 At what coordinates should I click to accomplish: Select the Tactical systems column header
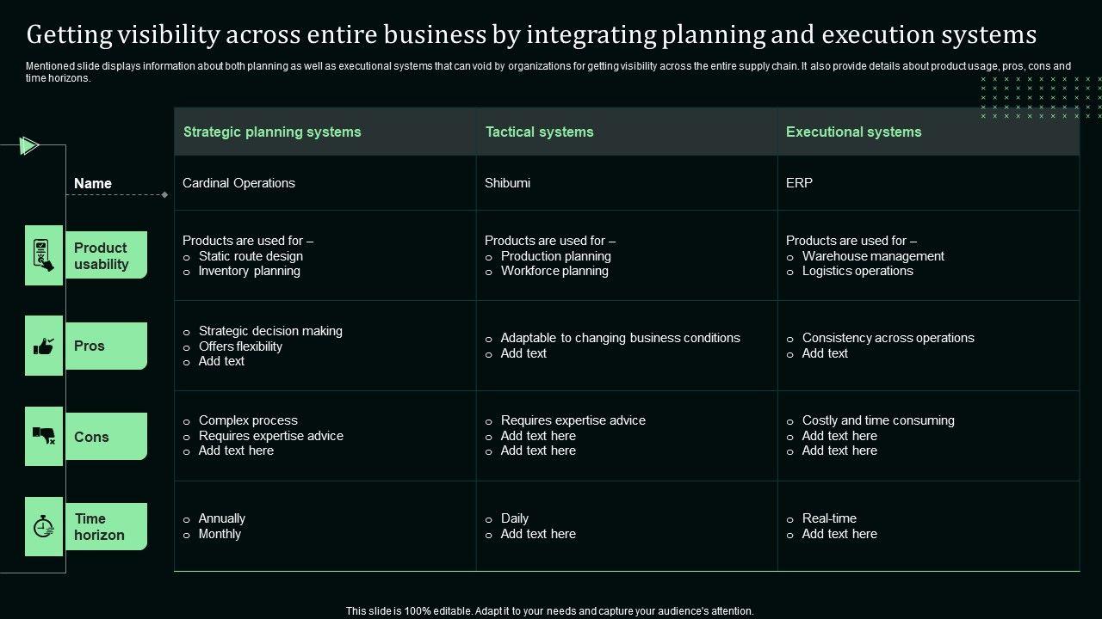click(539, 132)
